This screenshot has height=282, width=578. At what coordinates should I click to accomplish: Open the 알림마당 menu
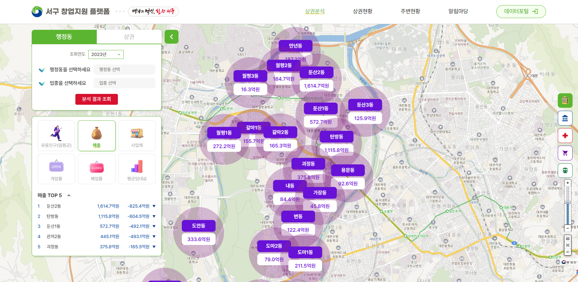[x=458, y=11]
